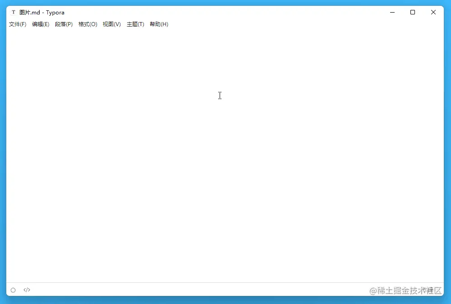Viewport: 451px width, 304px height.
Task: Click the 图片.md title text
Action: (28, 12)
